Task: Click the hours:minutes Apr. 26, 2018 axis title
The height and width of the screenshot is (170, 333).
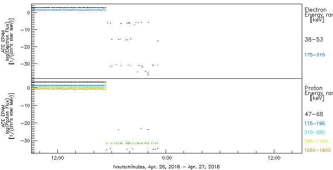Action: click(x=166, y=166)
